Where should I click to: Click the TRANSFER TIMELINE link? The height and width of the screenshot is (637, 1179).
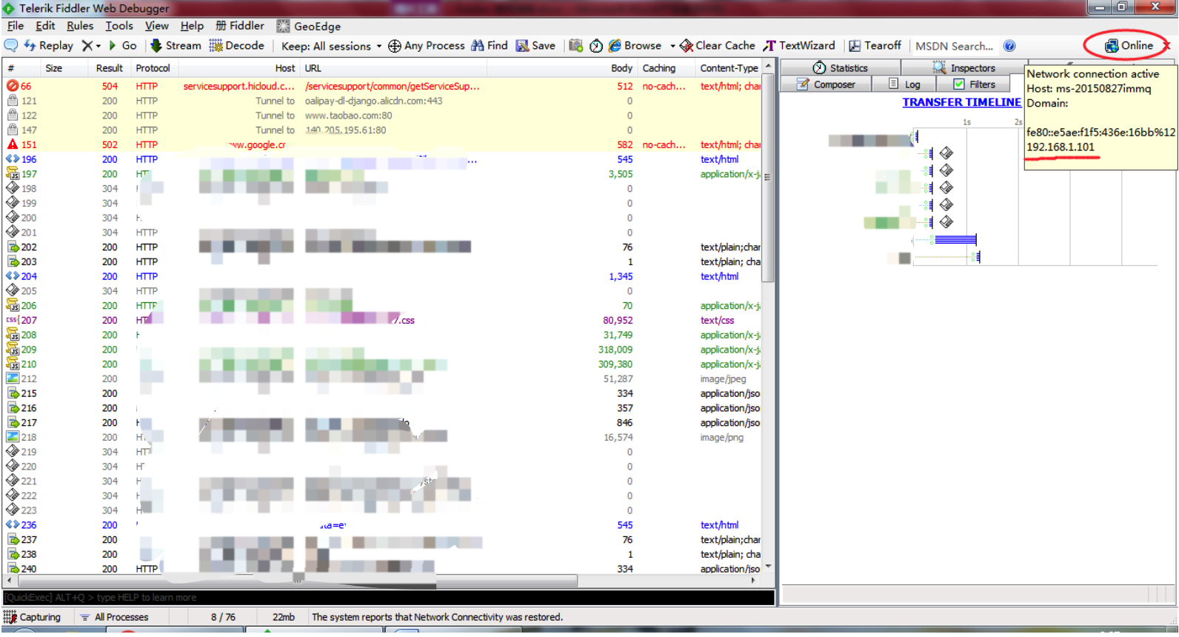[961, 102]
